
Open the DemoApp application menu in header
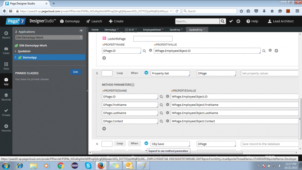pyautogui.click(x=70, y=21)
